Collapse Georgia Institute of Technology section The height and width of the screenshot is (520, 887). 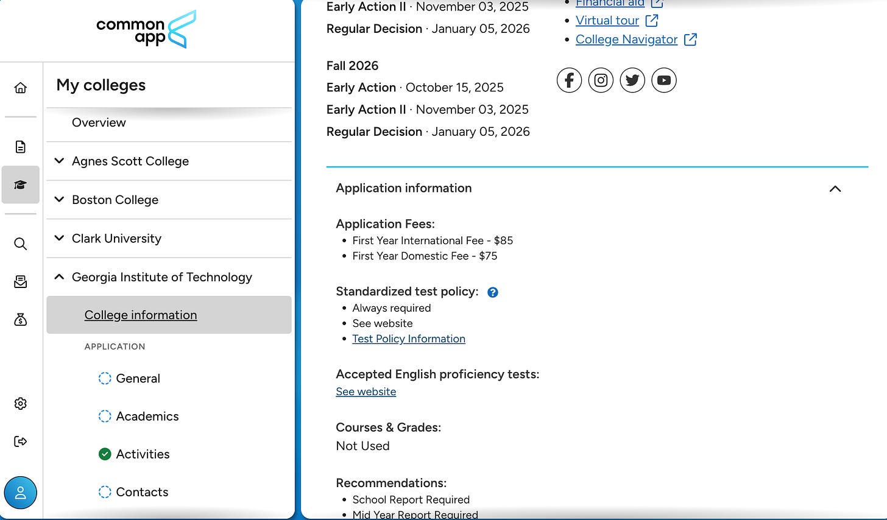tap(169, 277)
